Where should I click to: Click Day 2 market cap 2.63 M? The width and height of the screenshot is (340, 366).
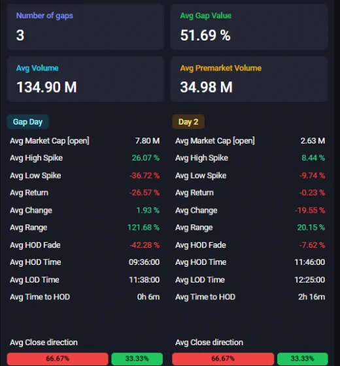[313, 141]
